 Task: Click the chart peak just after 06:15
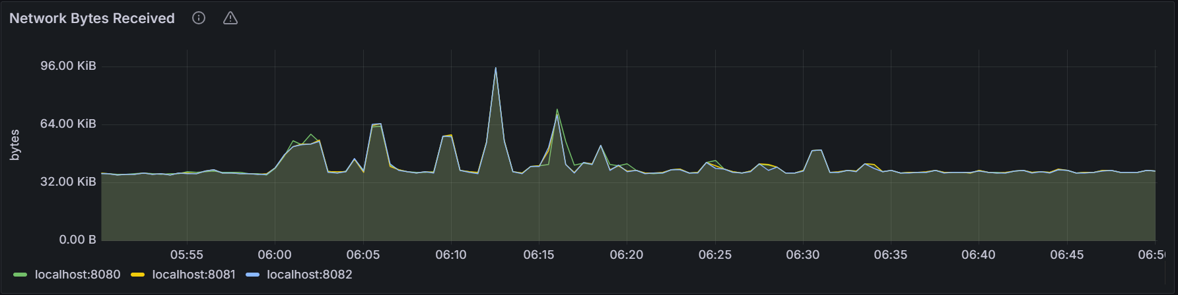pos(557,111)
